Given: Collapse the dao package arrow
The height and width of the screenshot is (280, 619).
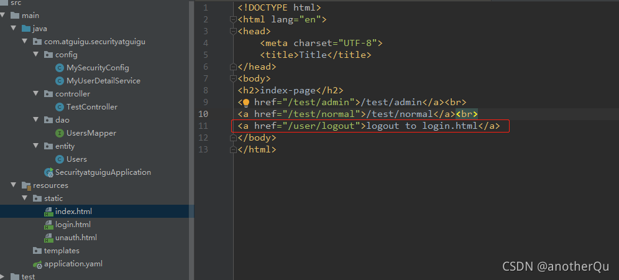Looking at the screenshot, I should click(x=36, y=120).
